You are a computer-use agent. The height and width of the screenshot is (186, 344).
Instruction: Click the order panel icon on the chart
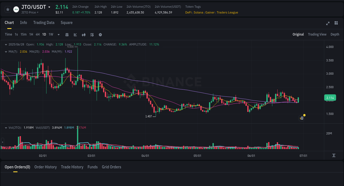click(x=301, y=118)
